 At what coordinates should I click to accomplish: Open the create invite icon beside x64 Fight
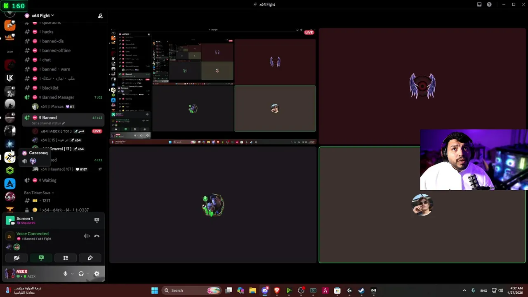pos(100,16)
